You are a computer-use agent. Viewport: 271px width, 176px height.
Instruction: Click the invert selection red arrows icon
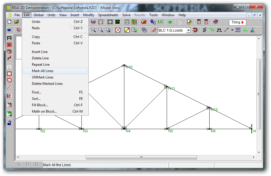pyautogui.click(x=9, y=96)
